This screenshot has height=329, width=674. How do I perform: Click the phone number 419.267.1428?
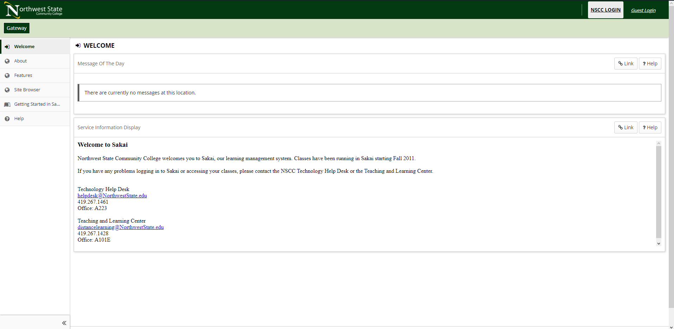click(93, 233)
